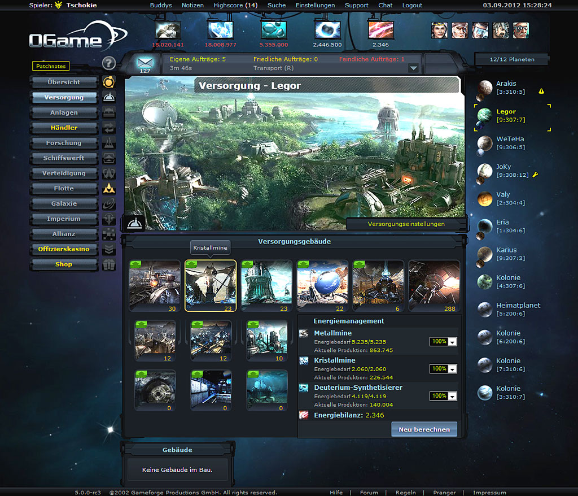Switch to planet WeTeHa [9:306:5]
578x496 pixels.
click(x=510, y=143)
